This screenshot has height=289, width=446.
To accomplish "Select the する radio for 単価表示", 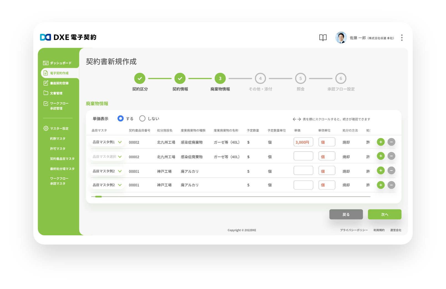I will (x=120, y=118).
